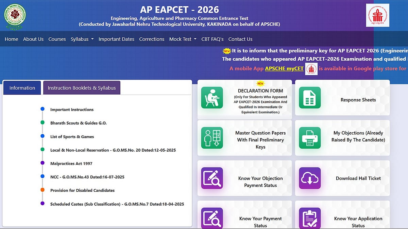Open Malpractices Act 1997 document
The height and width of the screenshot is (229, 408).
click(71, 164)
